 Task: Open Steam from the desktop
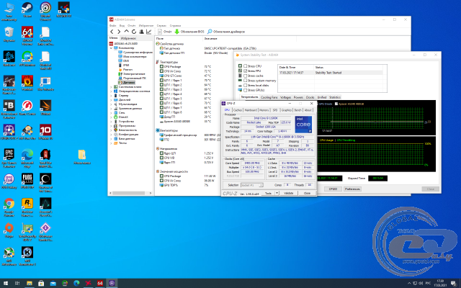(27, 9)
